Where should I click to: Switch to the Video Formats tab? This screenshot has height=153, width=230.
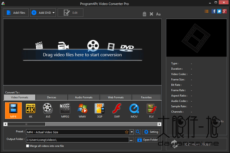pyautogui.click(x=19, y=97)
